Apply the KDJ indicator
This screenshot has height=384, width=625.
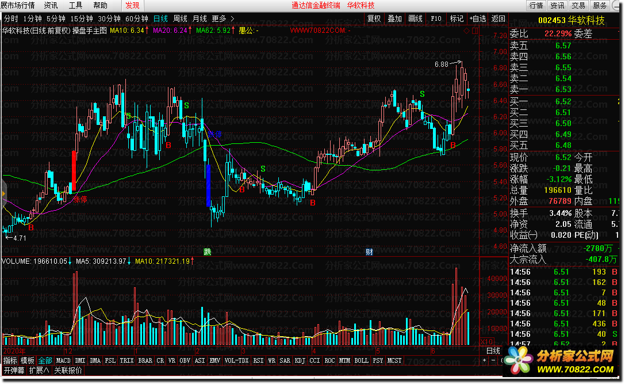pos(300,360)
